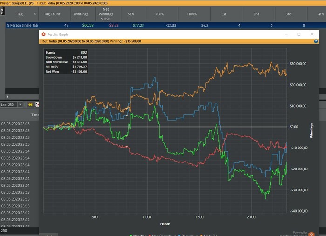Screen dimensions: 326x236
Task: Click the $10 000,00 axis label
Action: click(298, 106)
